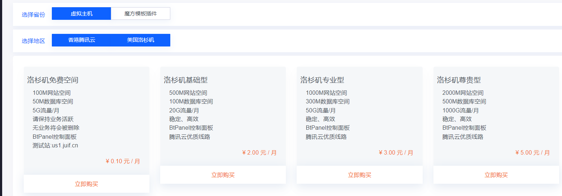562x196 pixels.
Task: Click 500M网站空间 in 基础型 card
Action: tap(188, 93)
